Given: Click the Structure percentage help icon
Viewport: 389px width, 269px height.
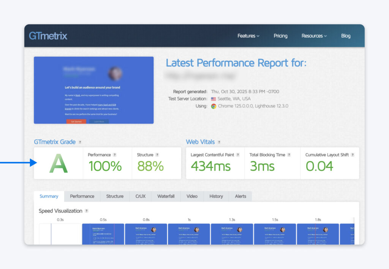Looking at the screenshot, I should tap(157, 155).
